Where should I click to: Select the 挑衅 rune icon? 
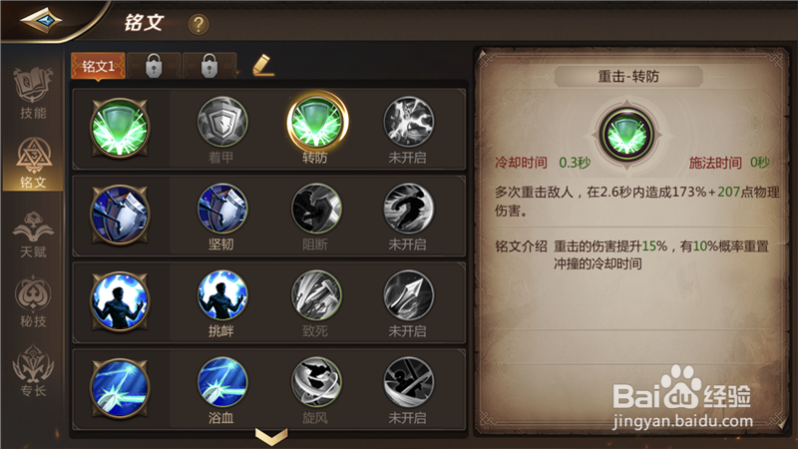pyautogui.click(x=222, y=295)
